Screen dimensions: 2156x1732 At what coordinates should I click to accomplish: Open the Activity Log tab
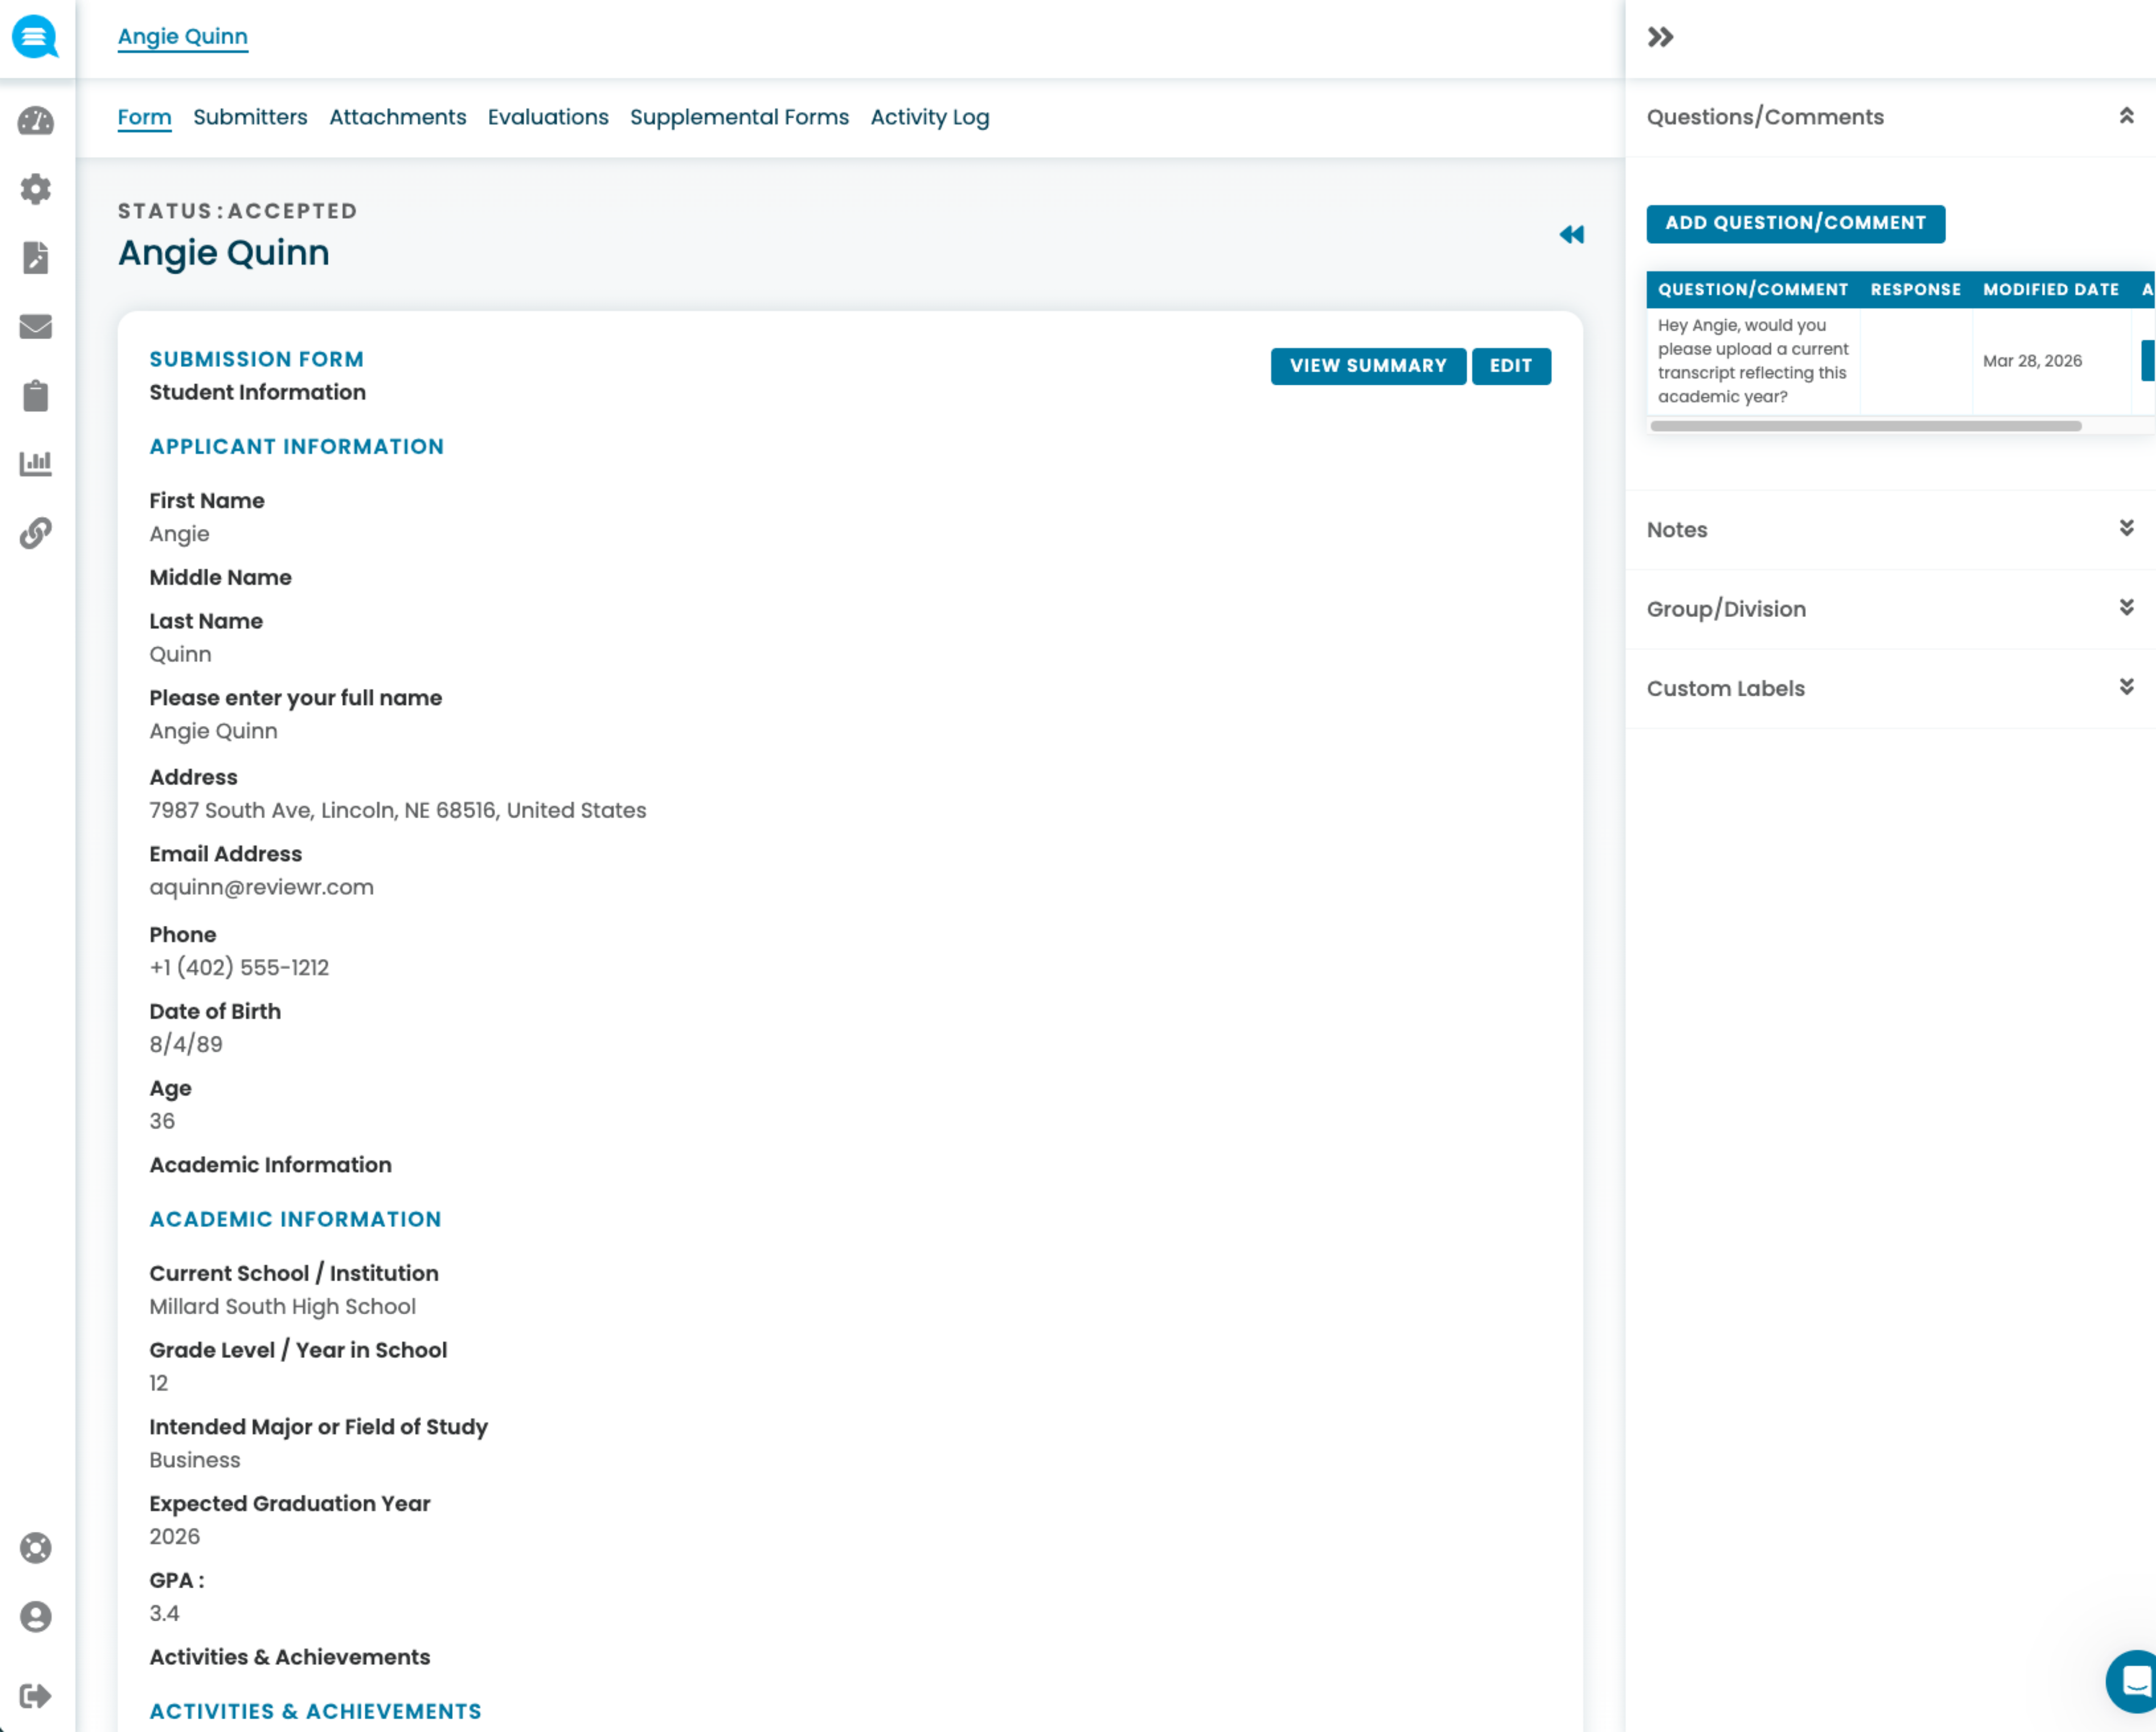(x=929, y=117)
